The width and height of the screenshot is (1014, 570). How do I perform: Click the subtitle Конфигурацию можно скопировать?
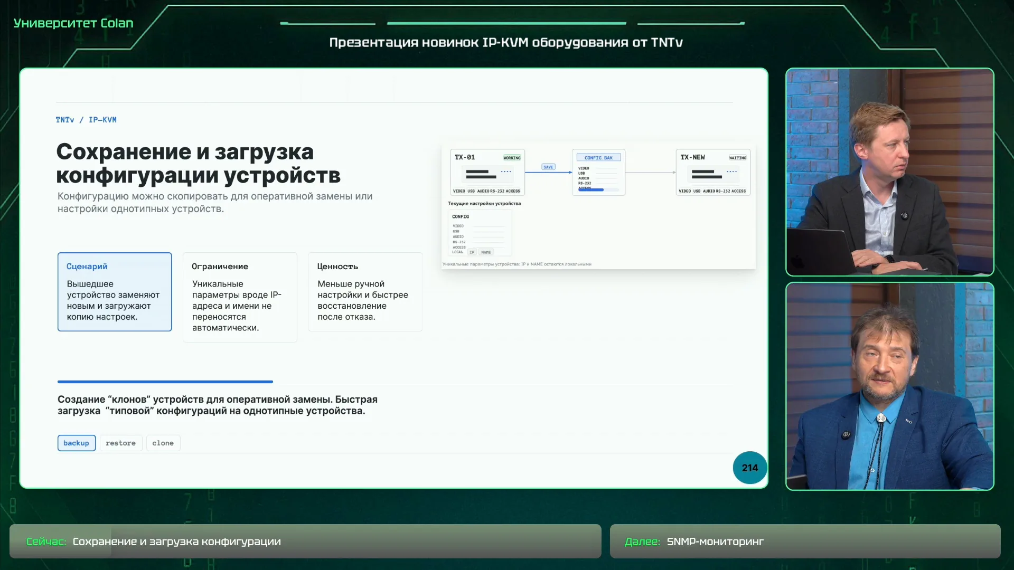pyautogui.click(x=215, y=202)
